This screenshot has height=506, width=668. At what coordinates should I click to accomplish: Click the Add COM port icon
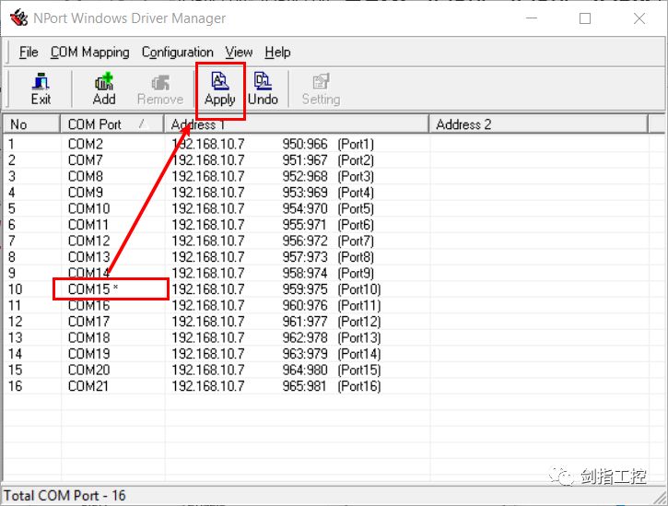pos(104,89)
